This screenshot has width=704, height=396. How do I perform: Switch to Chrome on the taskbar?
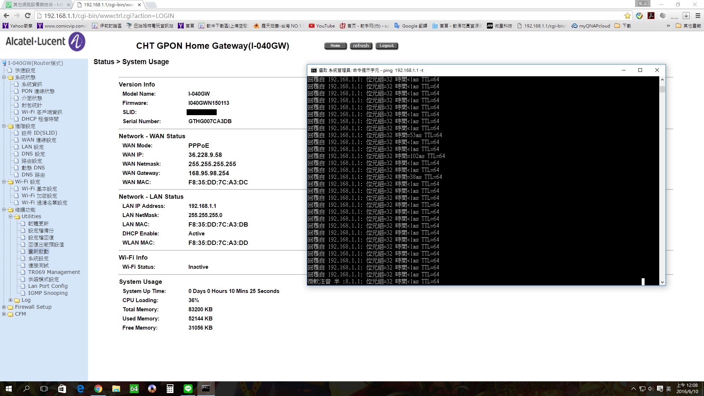coord(98,389)
